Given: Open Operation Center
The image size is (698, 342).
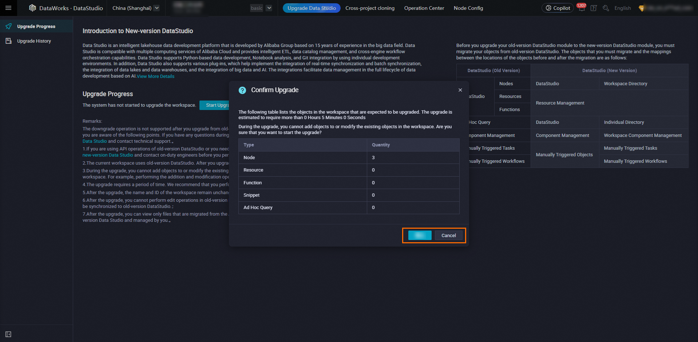Looking at the screenshot, I should pos(424,8).
